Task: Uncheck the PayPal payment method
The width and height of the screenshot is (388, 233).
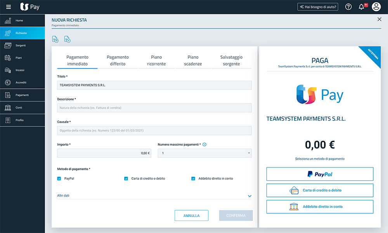Action: tap(59, 179)
